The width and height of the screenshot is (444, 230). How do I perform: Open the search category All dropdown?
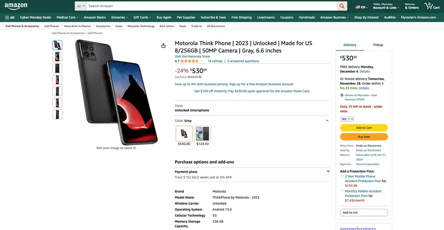(x=79, y=6)
